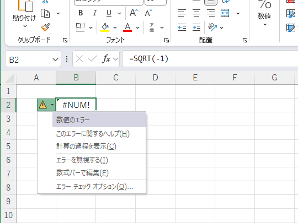Apply red font color
The width and height of the screenshot is (298, 223).
[127, 28]
